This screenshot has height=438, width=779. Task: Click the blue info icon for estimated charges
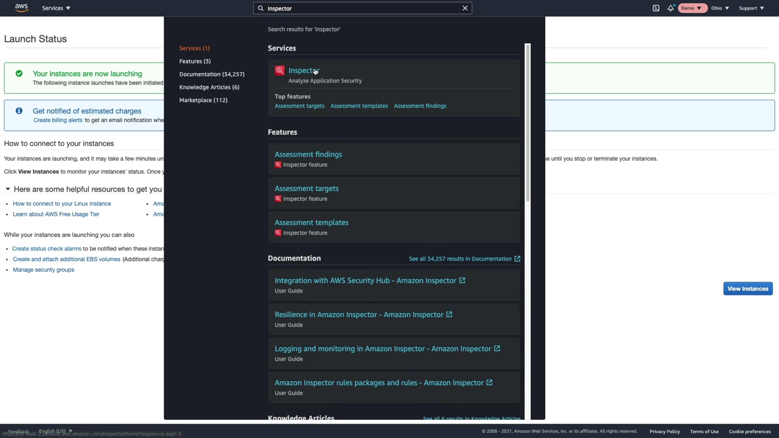click(x=19, y=111)
